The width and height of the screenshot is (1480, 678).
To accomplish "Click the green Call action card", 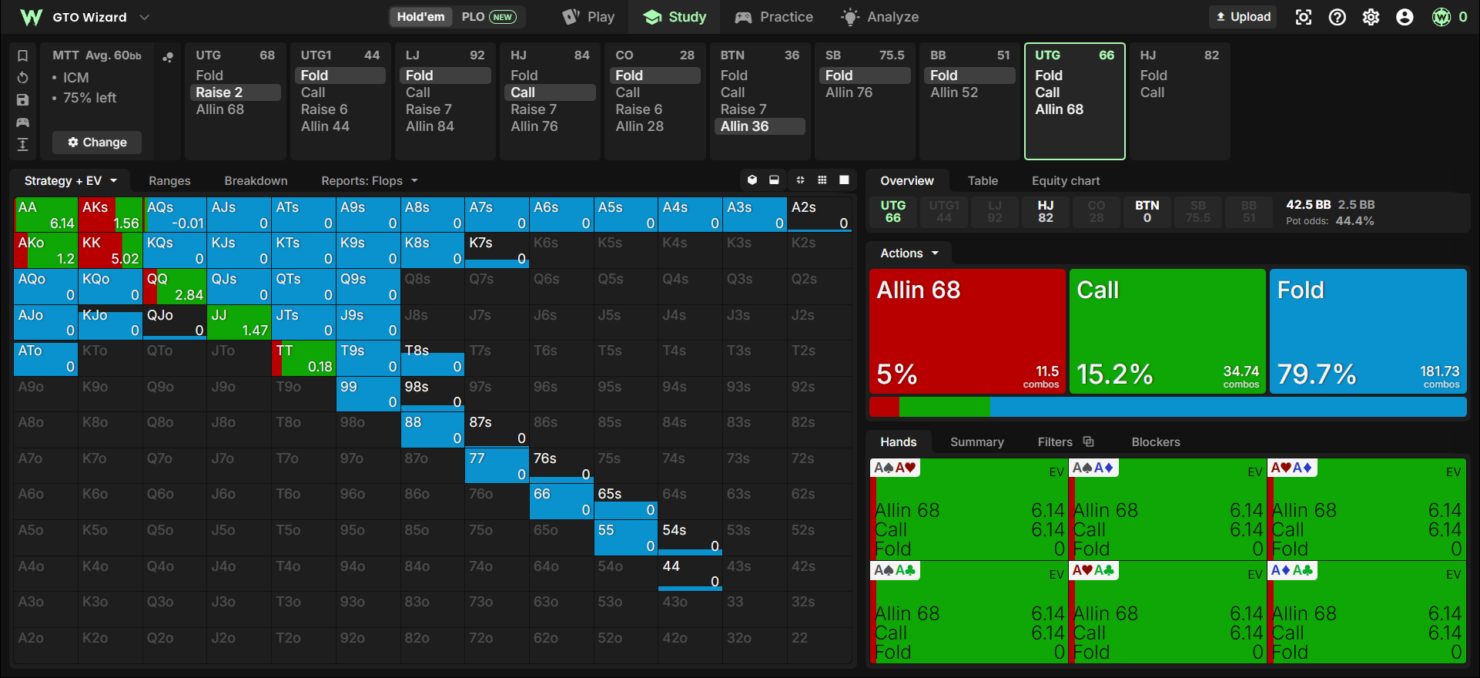I will 1167,331.
